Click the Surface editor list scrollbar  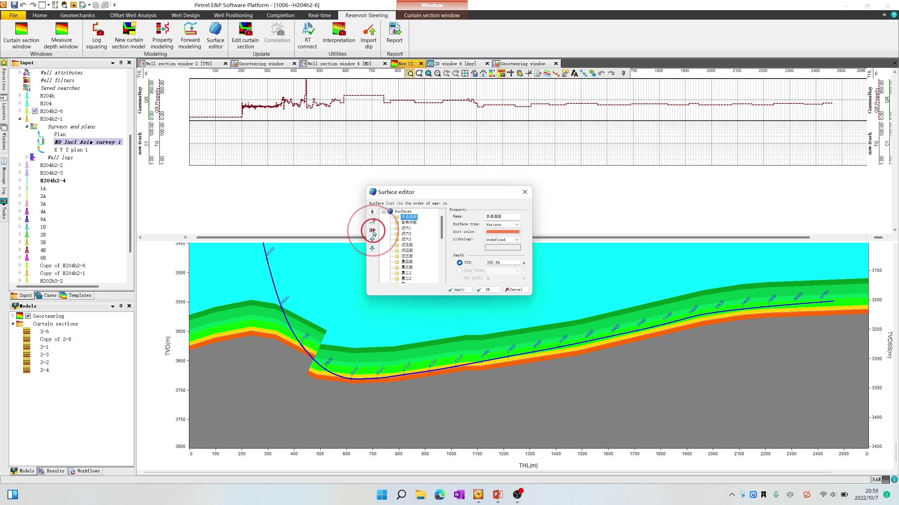[x=441, y=228]
